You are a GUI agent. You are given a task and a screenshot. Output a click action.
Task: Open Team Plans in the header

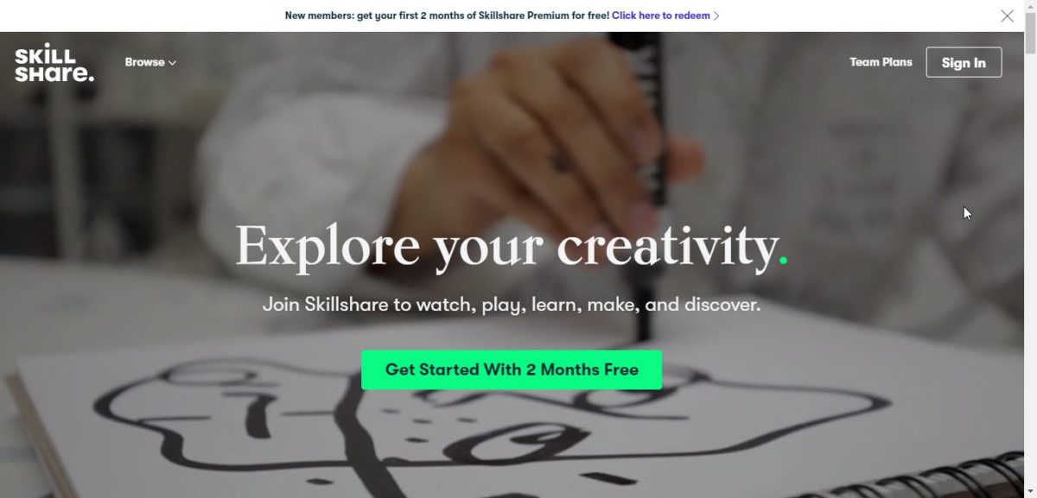click(881, 62)
